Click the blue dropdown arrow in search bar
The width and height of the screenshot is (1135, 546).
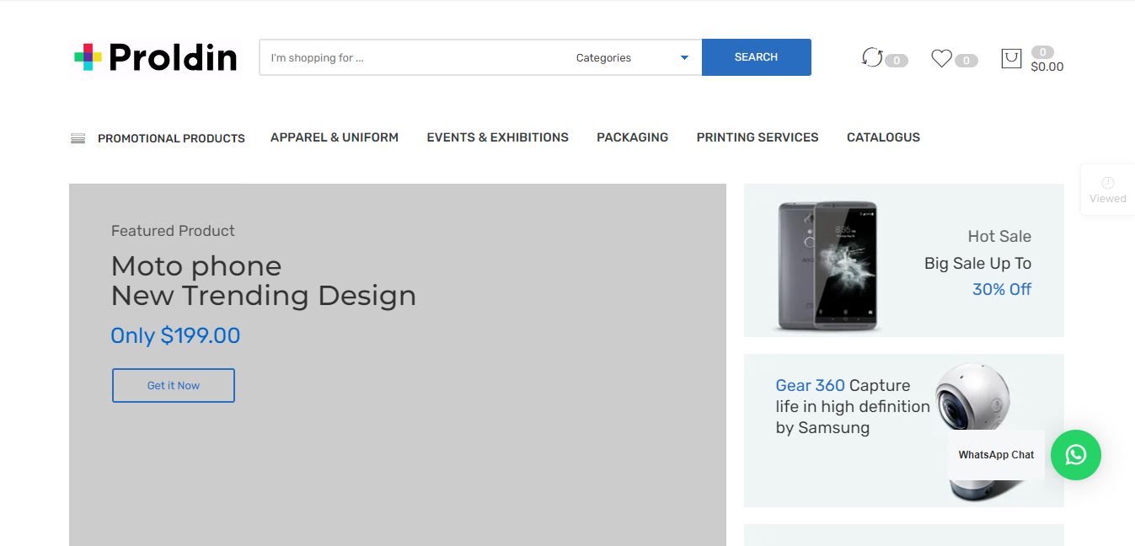pyautogui.click(x=684, y=57)
